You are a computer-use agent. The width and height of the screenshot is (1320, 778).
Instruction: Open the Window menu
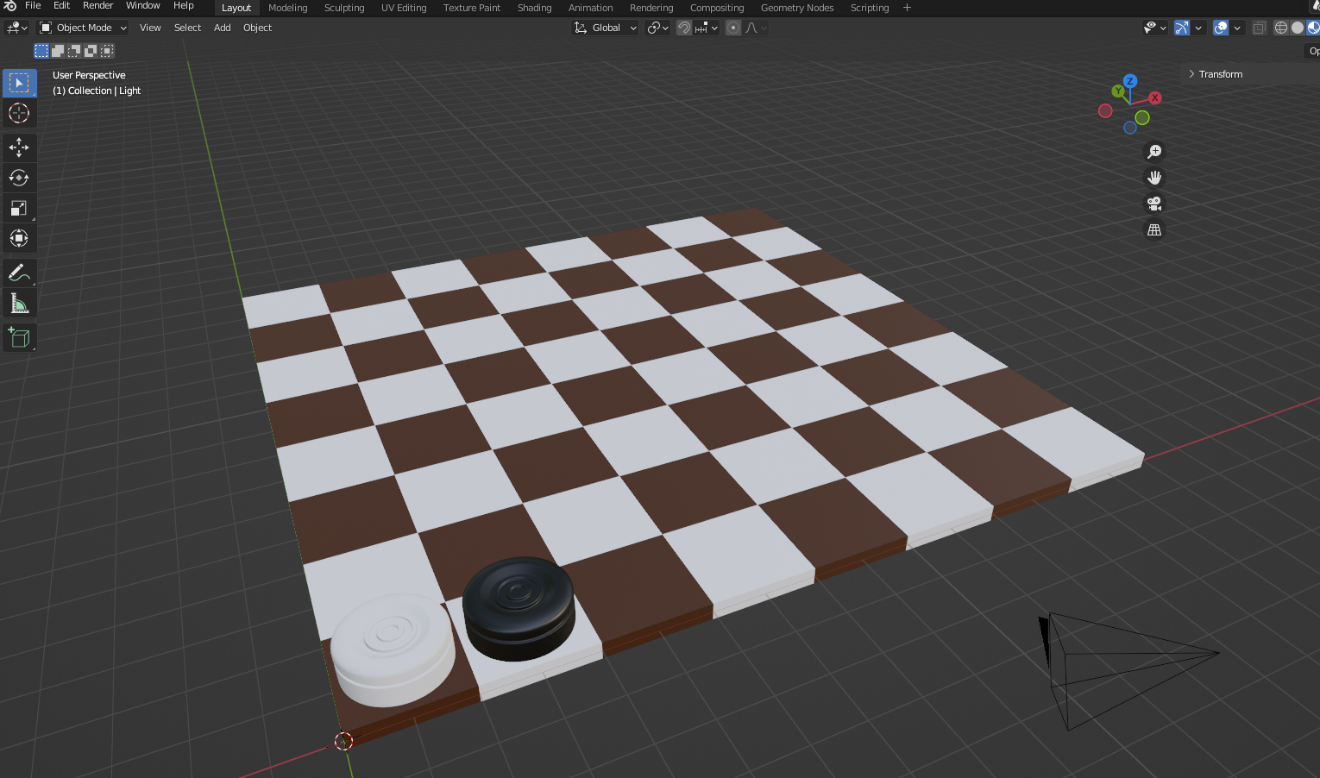click(142, 6)
